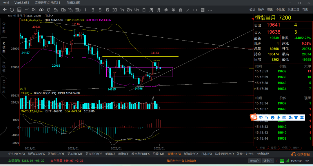Click the Sogou input method S logo
The image size is (313, 166).
tap(254, 117)
